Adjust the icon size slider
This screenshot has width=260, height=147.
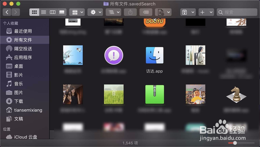point(235,143)
